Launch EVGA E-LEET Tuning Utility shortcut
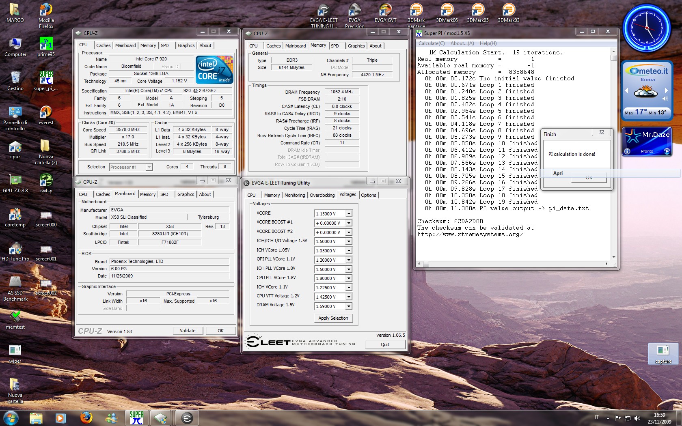Image resolution: width=682 pixels, height=426 pixels. (x=324, y=15)
